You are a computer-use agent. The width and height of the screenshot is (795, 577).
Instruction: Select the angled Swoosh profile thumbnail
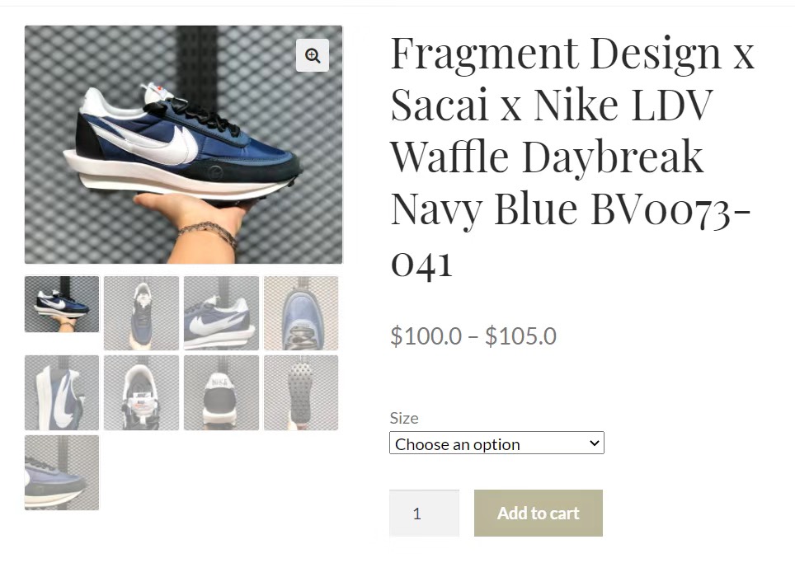tap(221, 313)
